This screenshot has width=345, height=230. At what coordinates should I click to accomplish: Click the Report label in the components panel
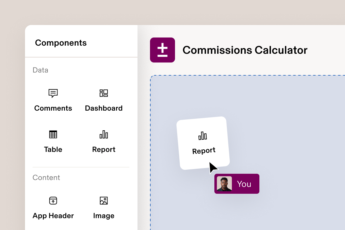tap(104, 149)
